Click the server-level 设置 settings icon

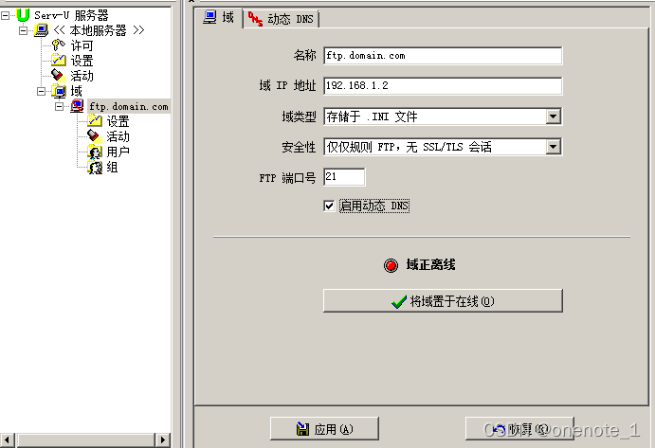(59, 61)
